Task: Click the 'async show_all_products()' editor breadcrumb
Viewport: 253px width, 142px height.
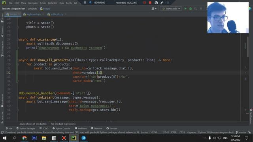Action: [33, 124]
